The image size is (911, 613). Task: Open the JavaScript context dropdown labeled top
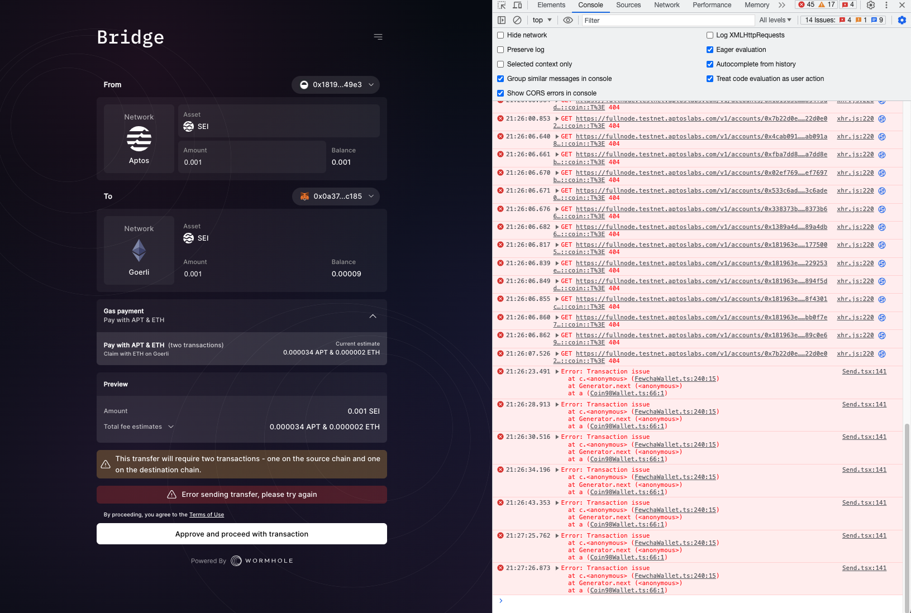click(x=541, y=20)
